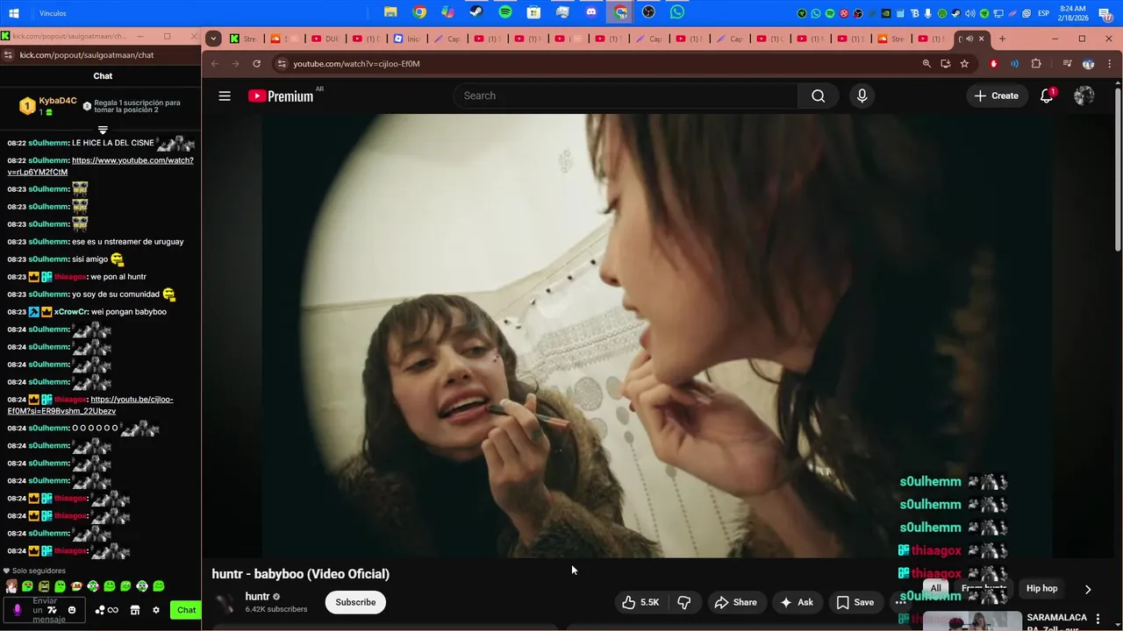Dislike the babyboo video
Image resolution: width=1123 pixels, height=631 pixels.
[684, 602]
